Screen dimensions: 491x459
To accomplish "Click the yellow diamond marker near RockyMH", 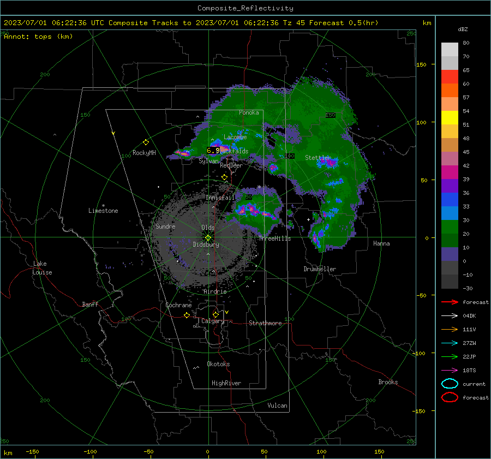I will pyautogui.click(x=146, y=142).
